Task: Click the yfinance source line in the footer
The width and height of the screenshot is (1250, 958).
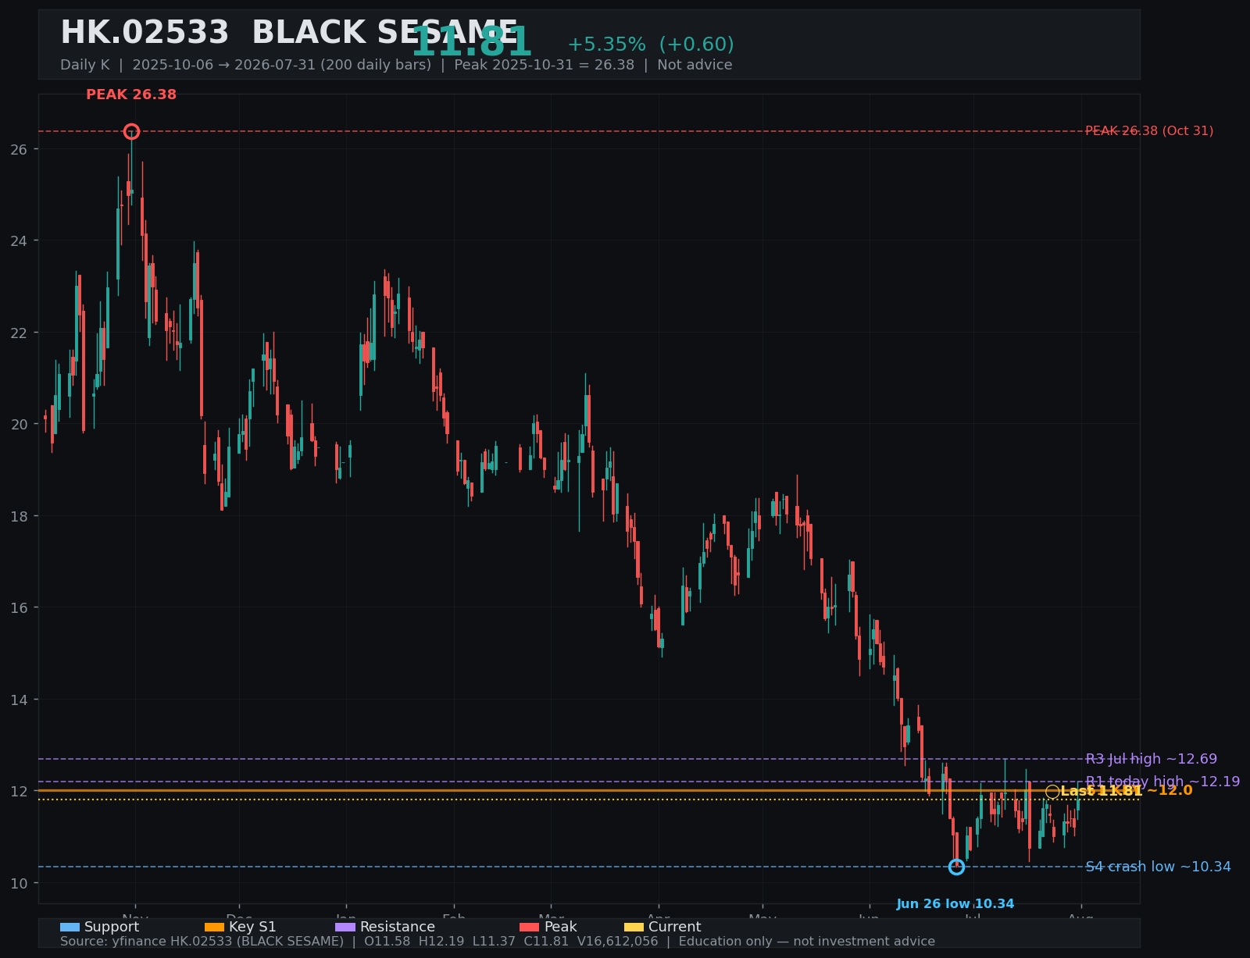Action: [498, 942]
